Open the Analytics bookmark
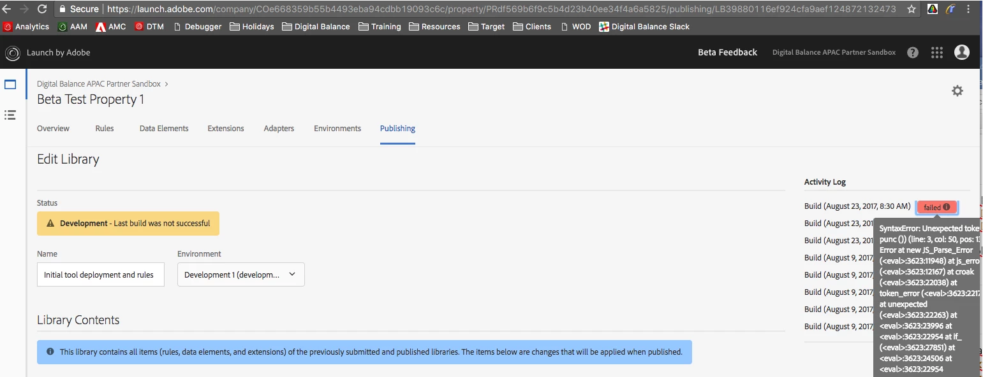983x377 pixels. tap(26, 27)
